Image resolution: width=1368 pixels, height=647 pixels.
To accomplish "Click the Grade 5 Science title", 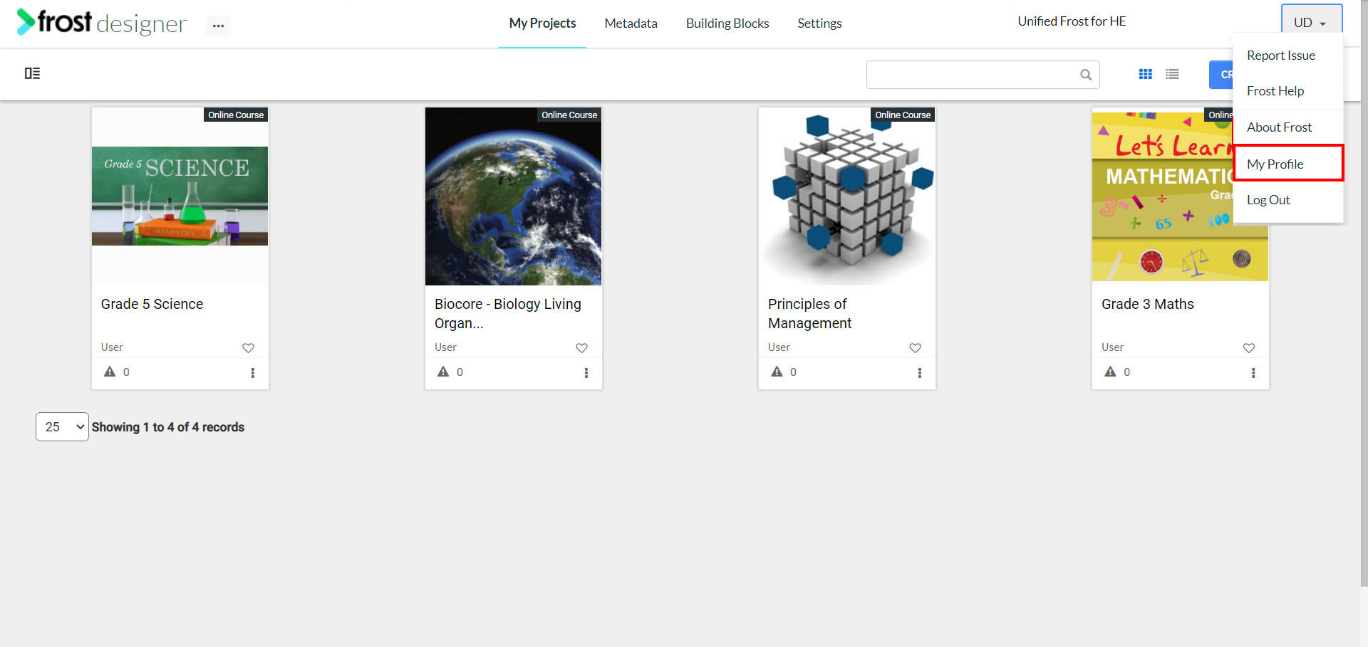I will click(x=152, y=304).
